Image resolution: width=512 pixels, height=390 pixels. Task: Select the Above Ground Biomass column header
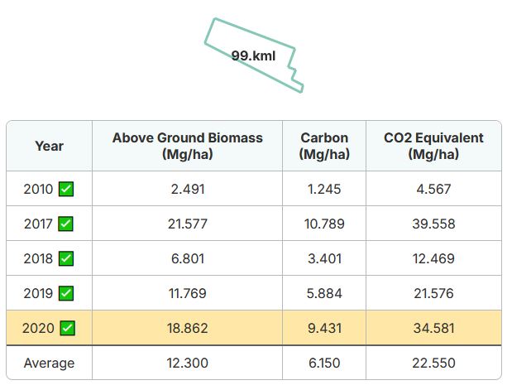[188, 146]
